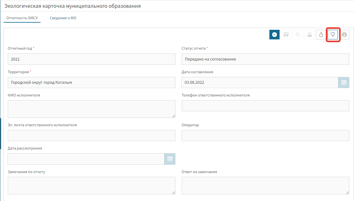Click the hand pointer submit icon
Screen dimensions: 354x201
[309, 35]
